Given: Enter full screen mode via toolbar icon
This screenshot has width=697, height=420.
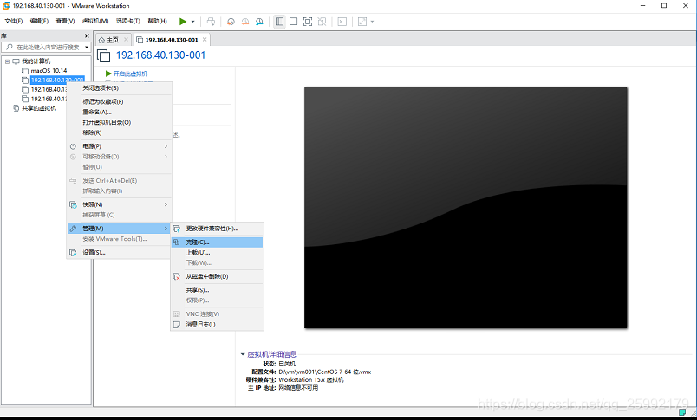Looking at the screenshot, I should click(308, 22).
